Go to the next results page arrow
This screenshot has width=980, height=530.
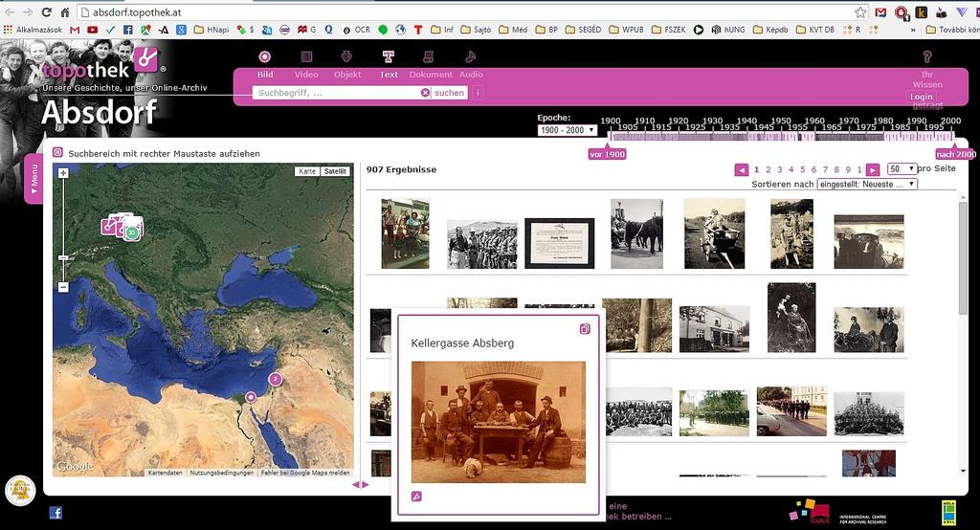point(873,169)
